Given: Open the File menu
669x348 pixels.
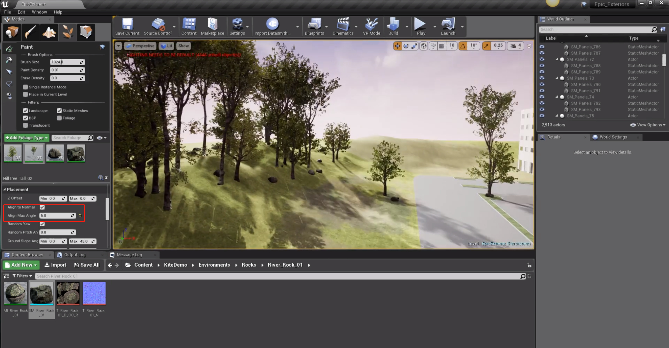Looking at the screenshot, I should [x=8, y=12].
